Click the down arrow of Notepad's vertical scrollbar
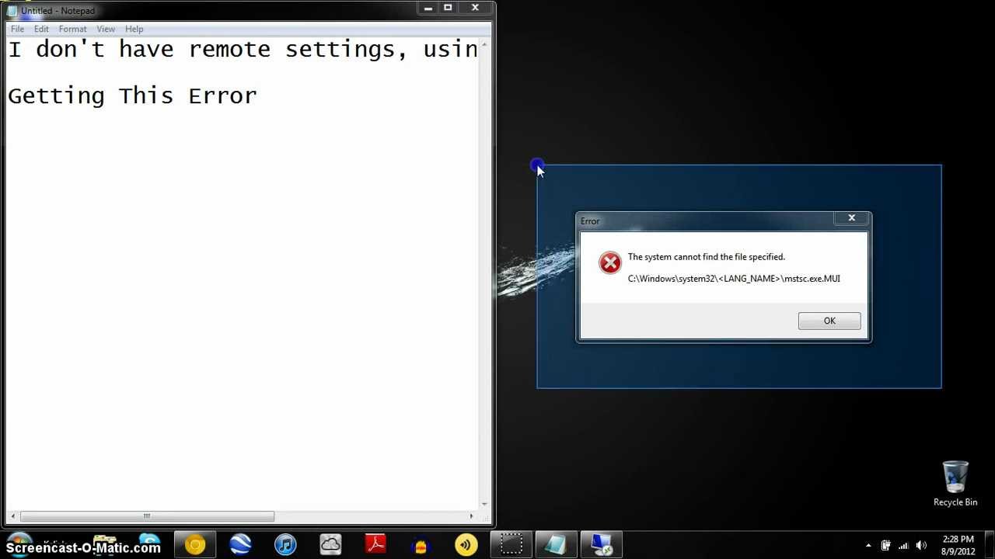 tap(484, 505)
